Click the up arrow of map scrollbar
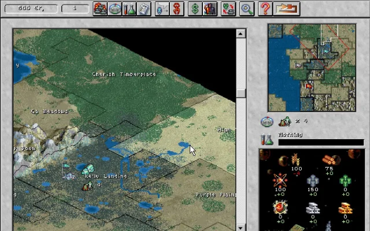This screenshot has height=231, width=370. [240, 33]
